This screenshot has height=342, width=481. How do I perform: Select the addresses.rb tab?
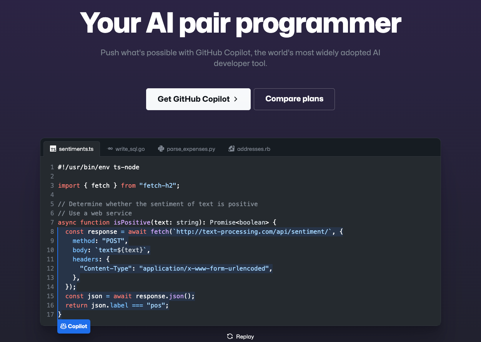249,149
